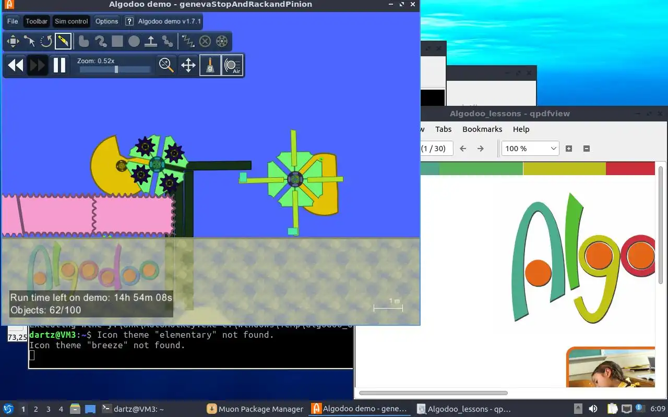Click the page number field (1 / 30)

click(436, 149)
